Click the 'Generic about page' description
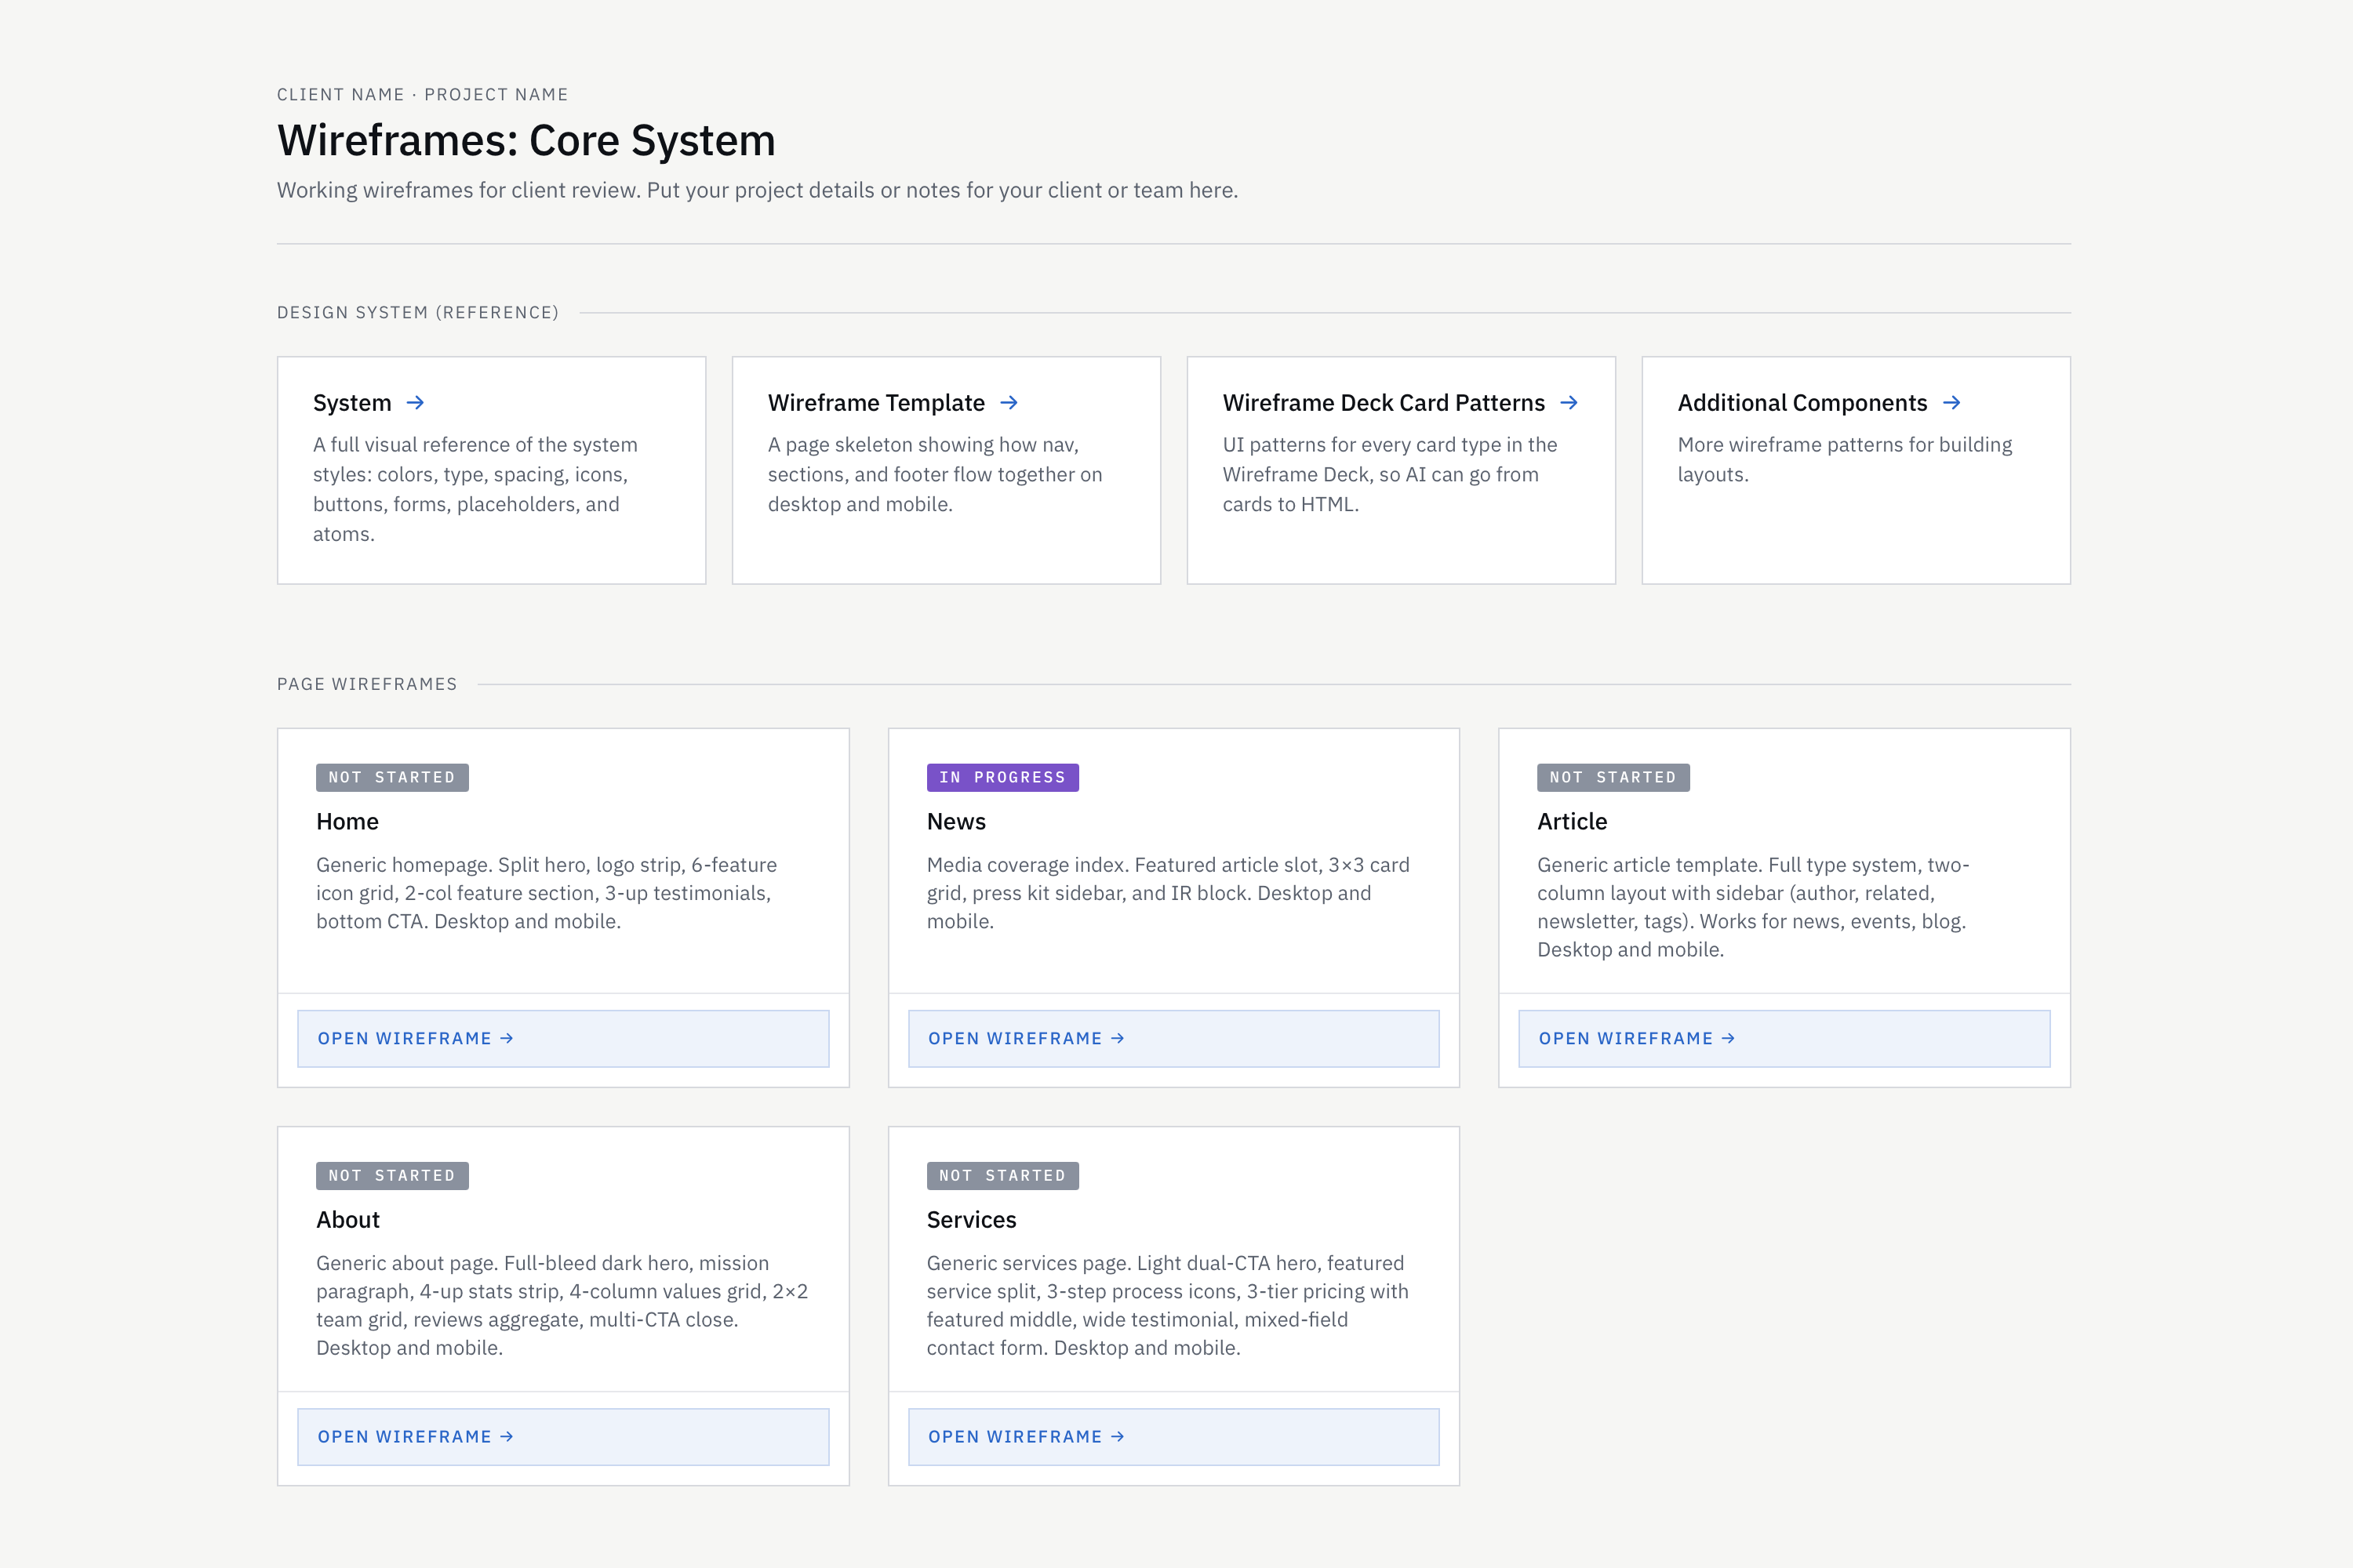 (562, 1305)
